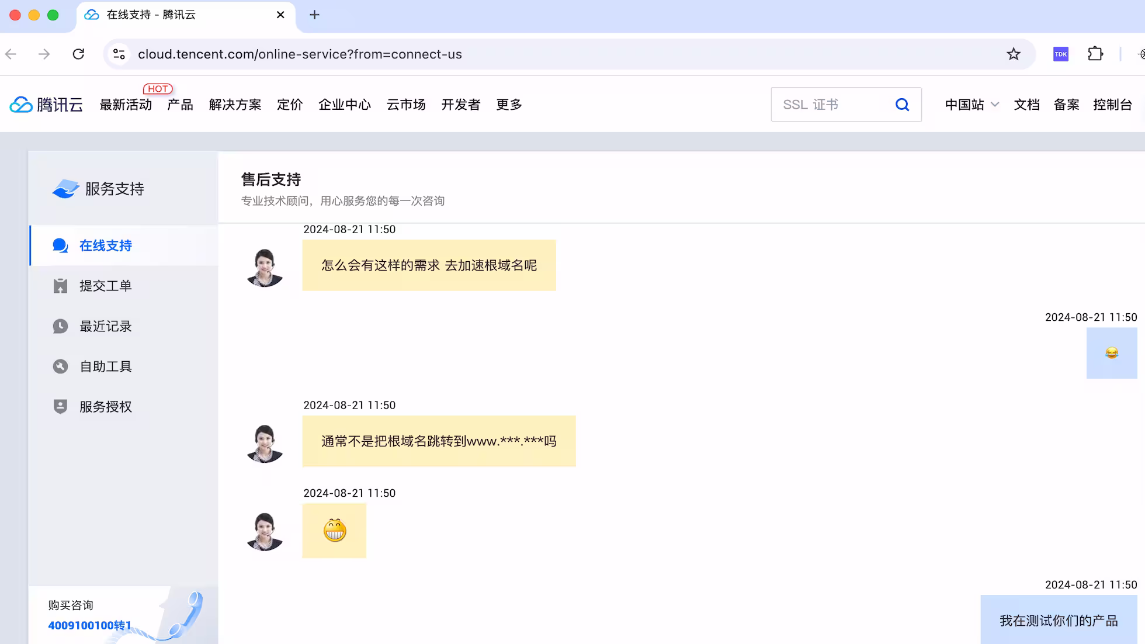Open the browser extensions puzzle icon
Viewport: 1145px width, 644px height.
click(1095, 54)
